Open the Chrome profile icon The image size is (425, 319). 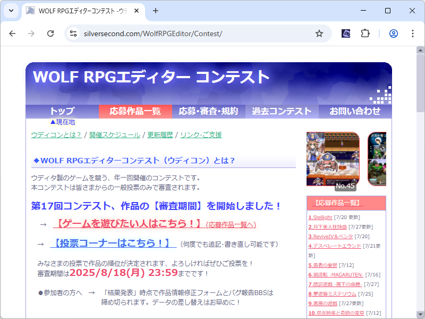click(x=393, y=33)
